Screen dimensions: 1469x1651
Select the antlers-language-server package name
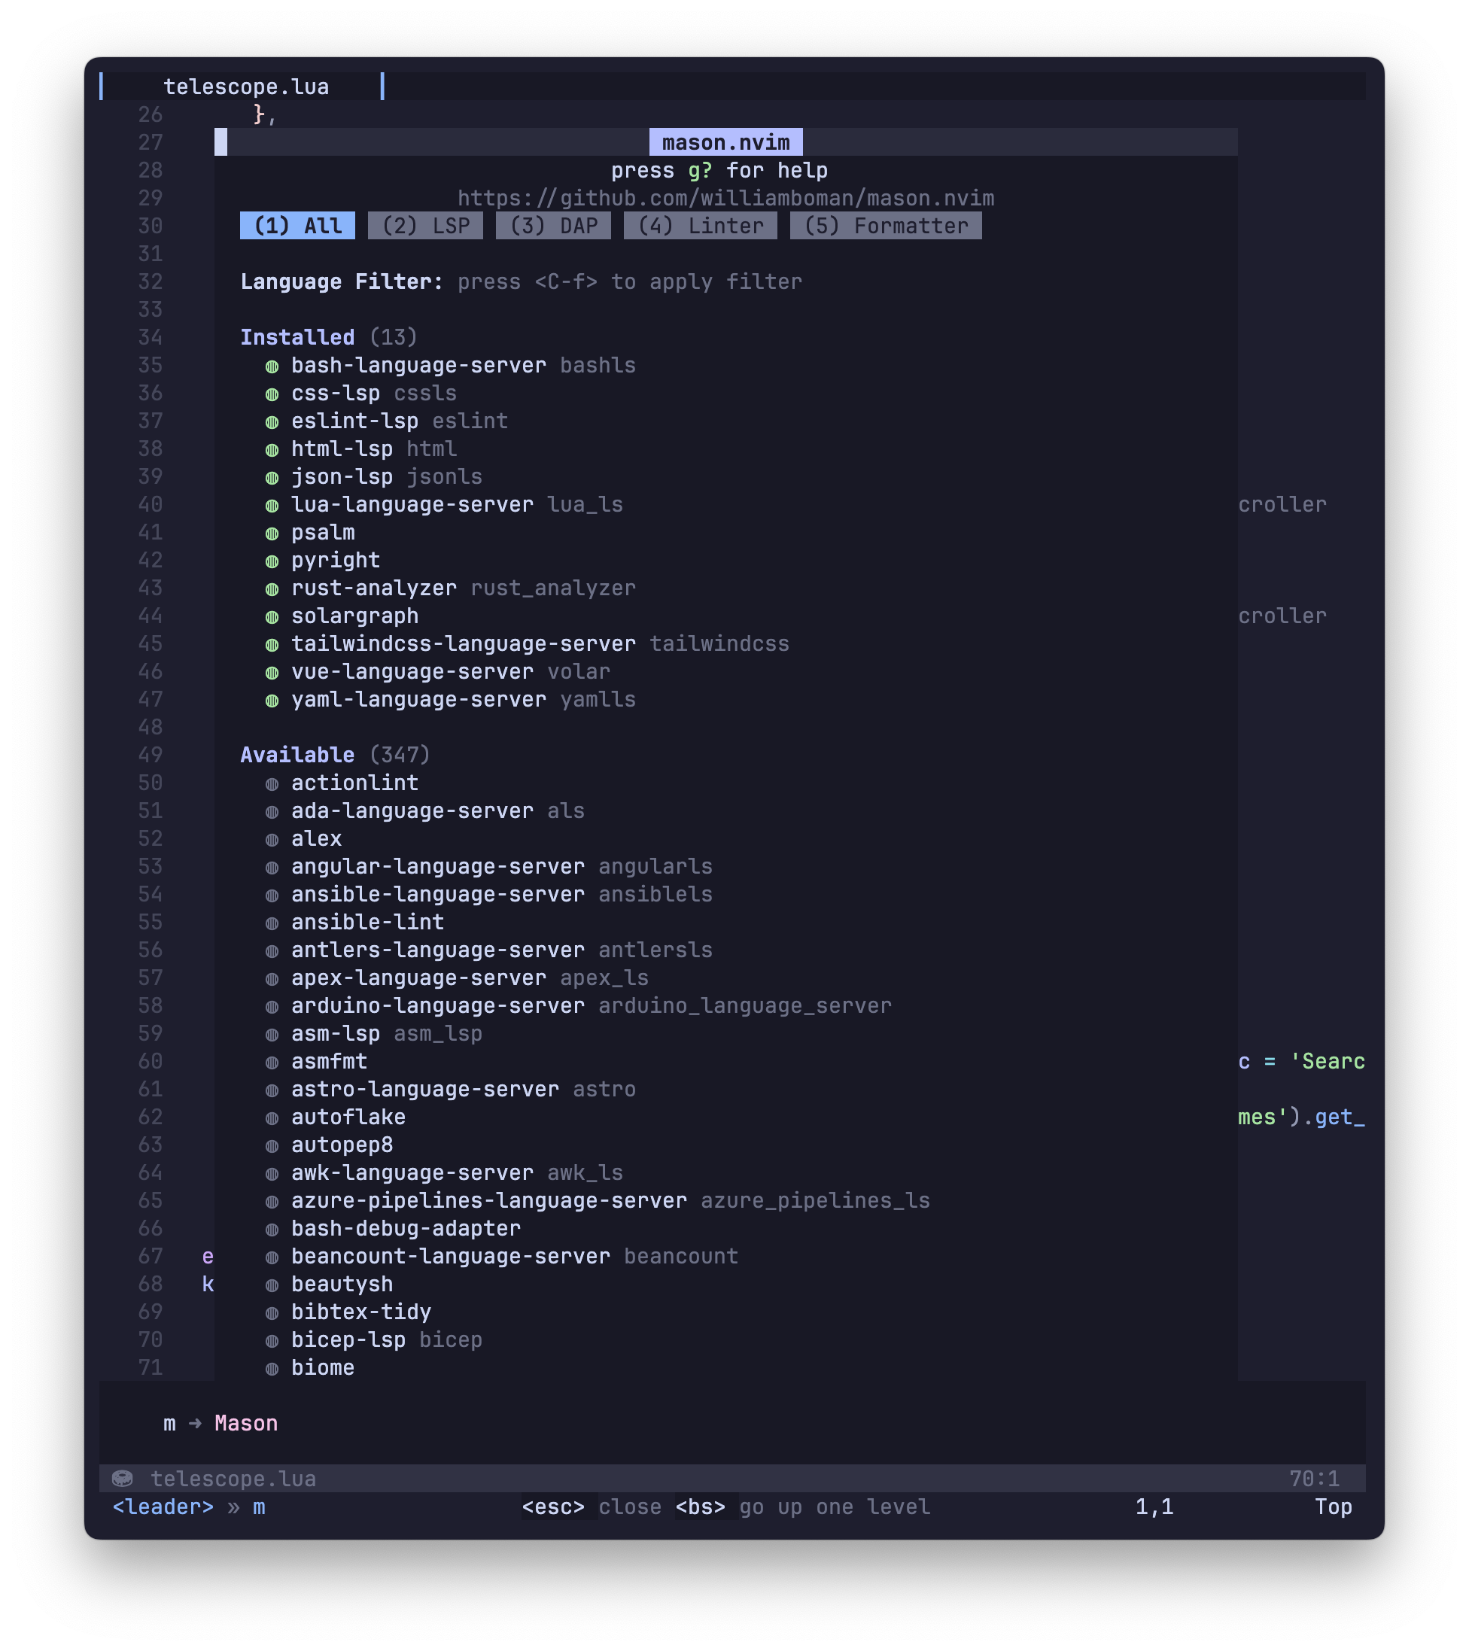[x=438, y=950]
